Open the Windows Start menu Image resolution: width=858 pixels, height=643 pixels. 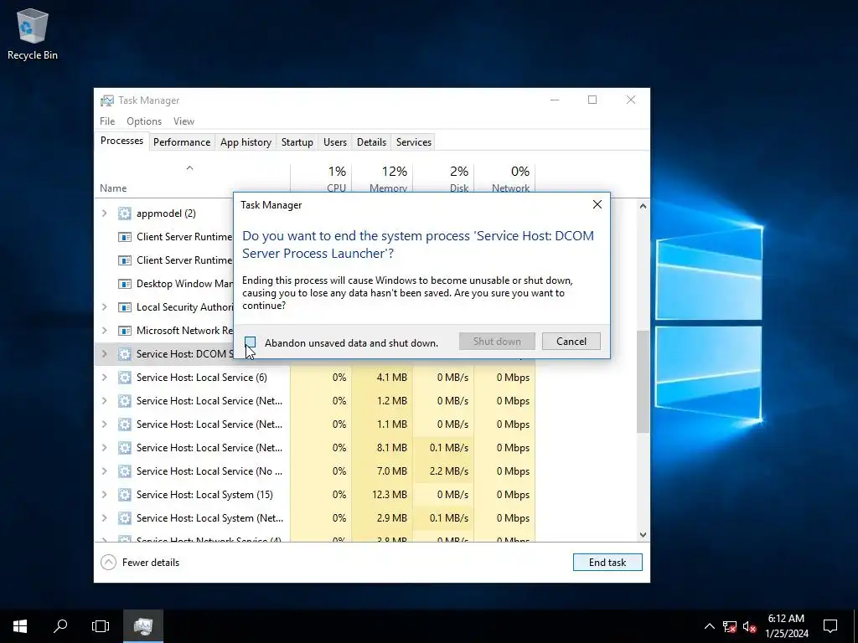click(x=20, y=626)
